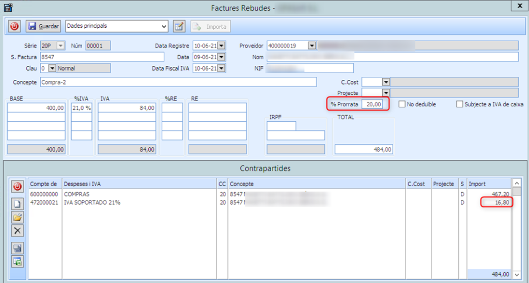Open the Clau dropdown arrow

tap(52, 68)
